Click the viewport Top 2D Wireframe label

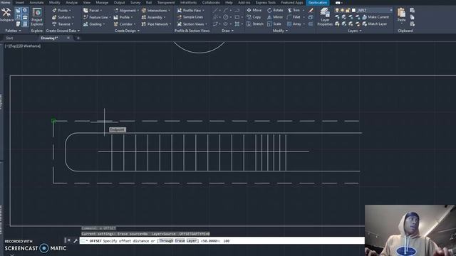coord(23,46)
